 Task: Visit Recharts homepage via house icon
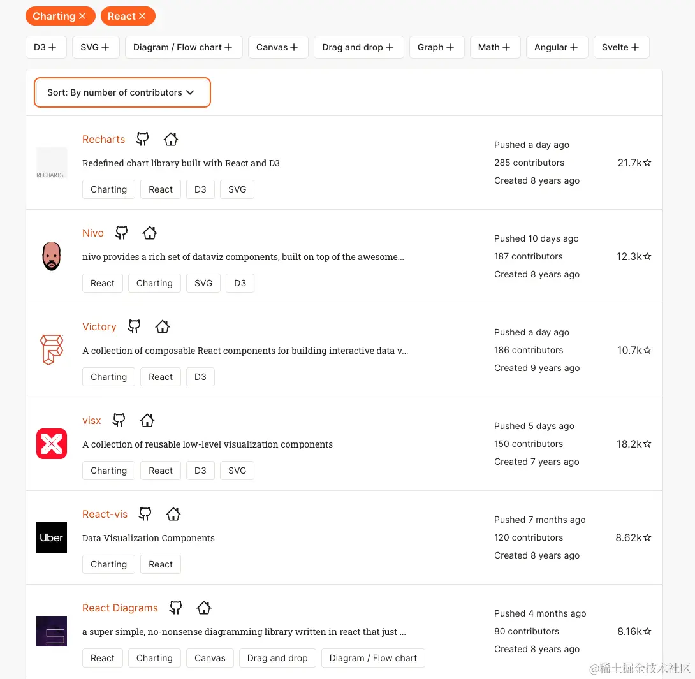[170, 139]
